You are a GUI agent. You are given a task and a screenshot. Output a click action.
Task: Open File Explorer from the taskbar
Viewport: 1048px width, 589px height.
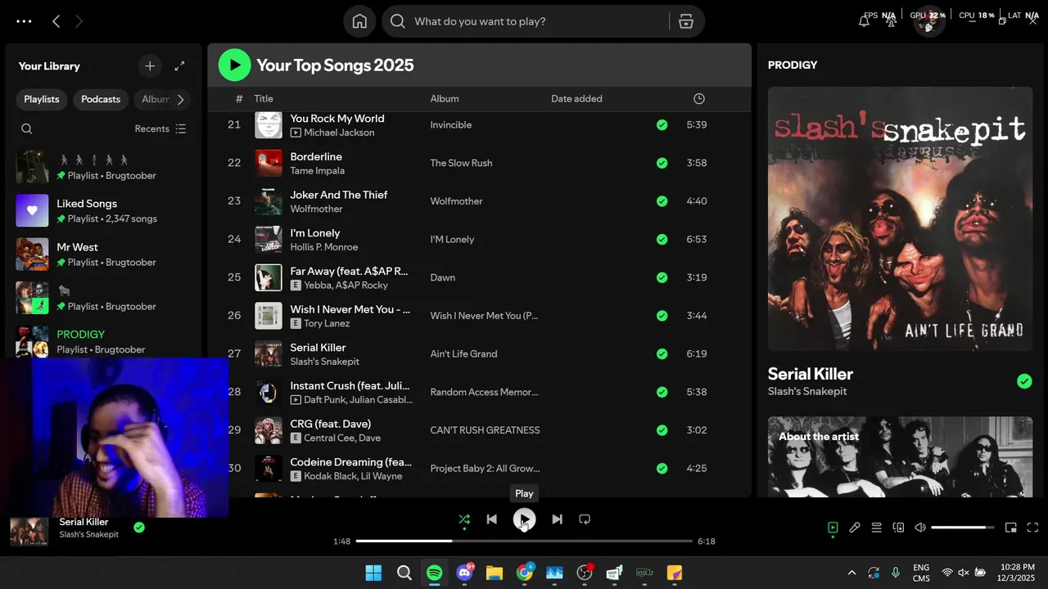pyautogui.click(x=495, y=573)
